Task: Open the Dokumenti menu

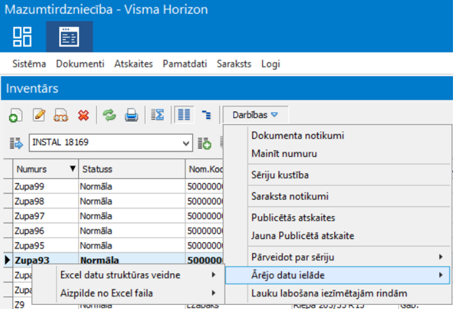Action: pyautogui.click(x=80, y=64)
